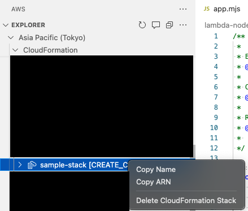Collapse the EXPLORER section
The height and width of the screenshot is (211, 248).
(6, 25)
